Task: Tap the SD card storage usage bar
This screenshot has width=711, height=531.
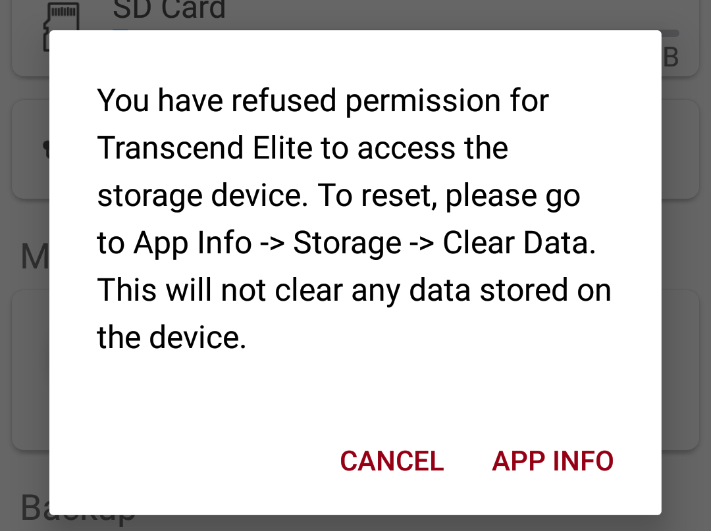Action: coord(670,32)
